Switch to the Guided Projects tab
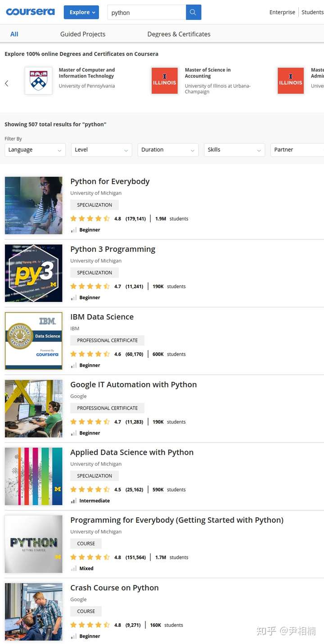 pyautogui.click(x=83, y=34)
